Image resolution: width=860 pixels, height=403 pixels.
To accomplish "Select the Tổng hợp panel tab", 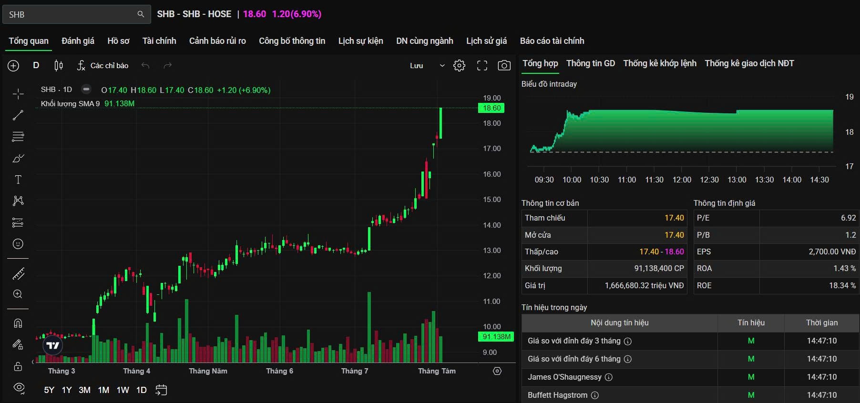I will click(x=540, y=63).
